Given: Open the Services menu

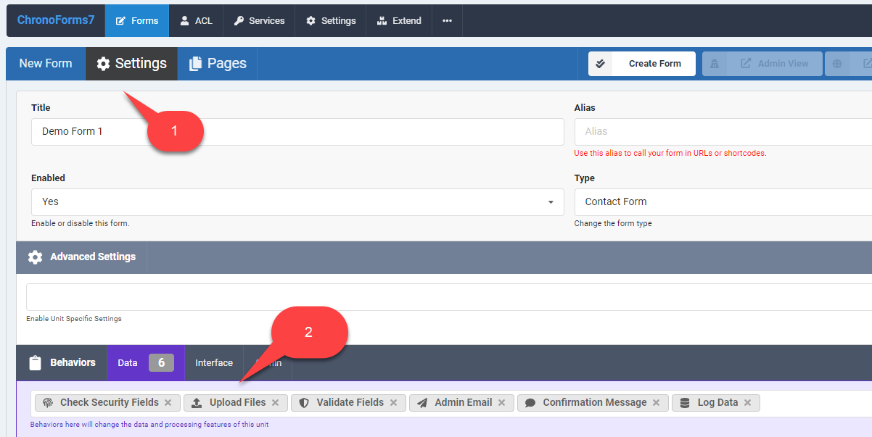Looking at the screenshot, I should tap(259, 21).
